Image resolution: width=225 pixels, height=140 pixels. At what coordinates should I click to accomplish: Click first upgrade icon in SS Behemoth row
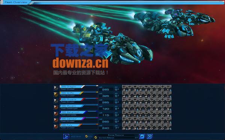click(x=125, y=112)
